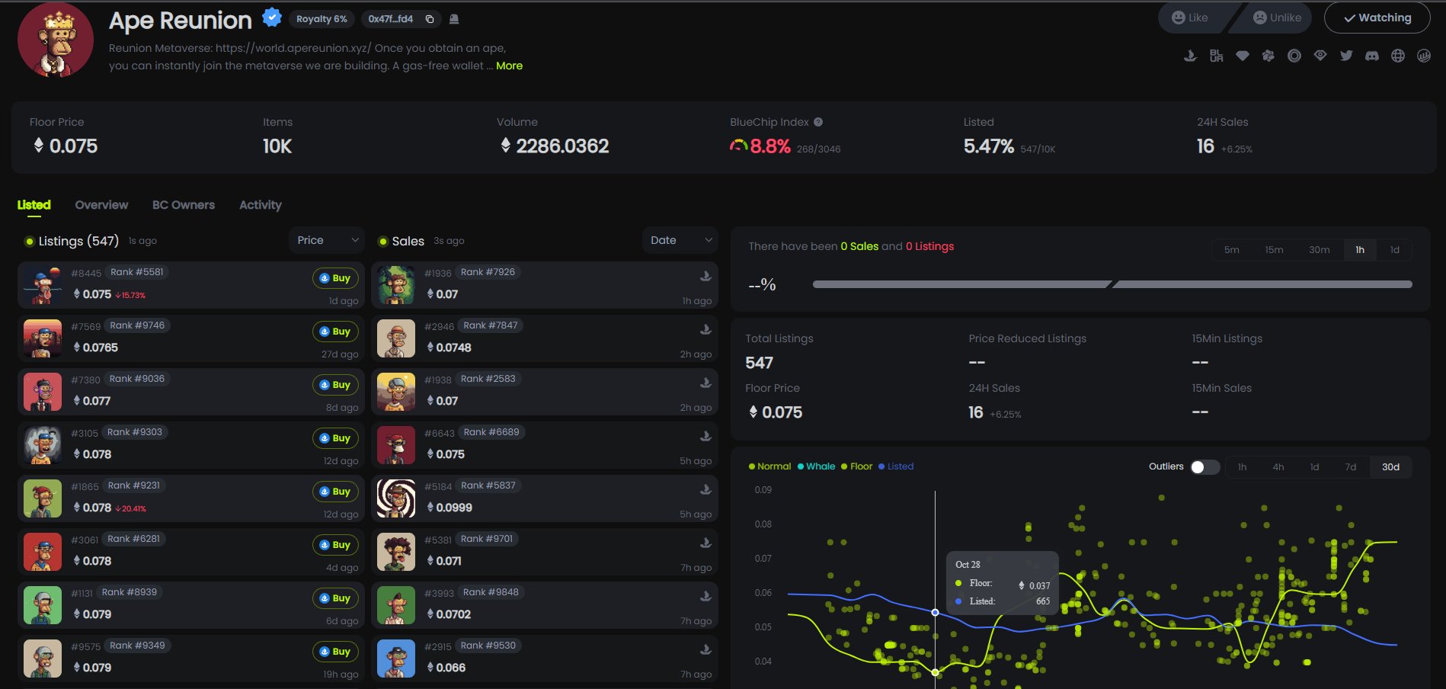Select the 5m sales and listings interval
The height and width of the screenshot is (689, 1446).
coord(1232,250)
